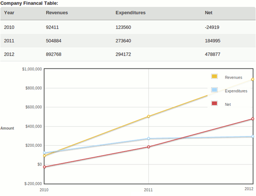Click the Company Financal Table heading
The image size is (256, 196).
click(x=29, y=3)
